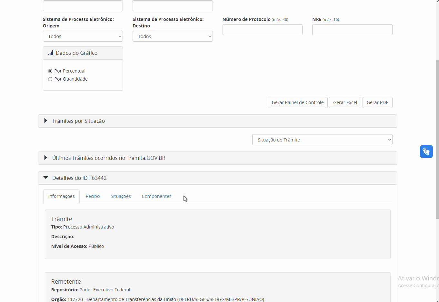Focus the Número de Protocolo input field
The width and height of the screenshot is (439, 302).
tap(263, 30)
